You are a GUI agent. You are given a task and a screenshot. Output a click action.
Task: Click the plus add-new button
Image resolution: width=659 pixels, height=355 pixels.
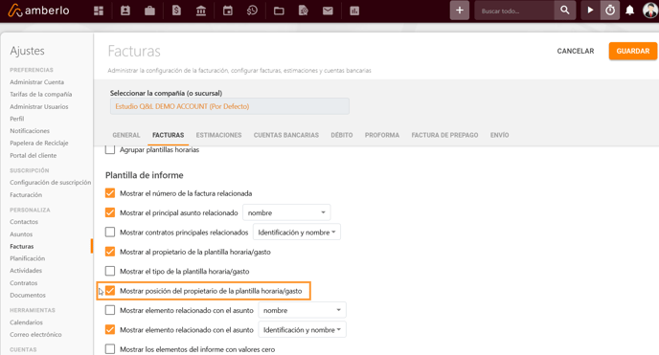pyautogui.click(x=460, y=11)
